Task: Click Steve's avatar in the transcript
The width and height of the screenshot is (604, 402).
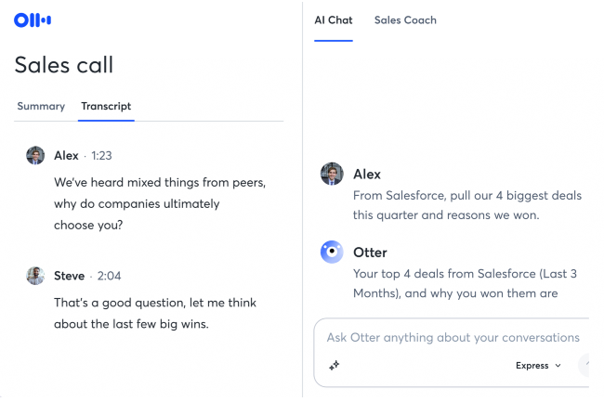Action: tap(35, 276)
